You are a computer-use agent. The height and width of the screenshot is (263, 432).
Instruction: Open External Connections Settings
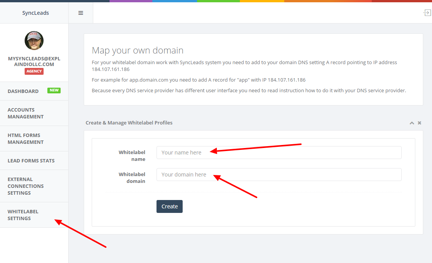(x=25, y=186)
